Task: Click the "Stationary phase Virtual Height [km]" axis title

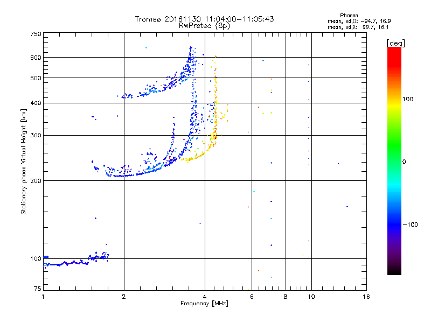Action: point(24,162)
